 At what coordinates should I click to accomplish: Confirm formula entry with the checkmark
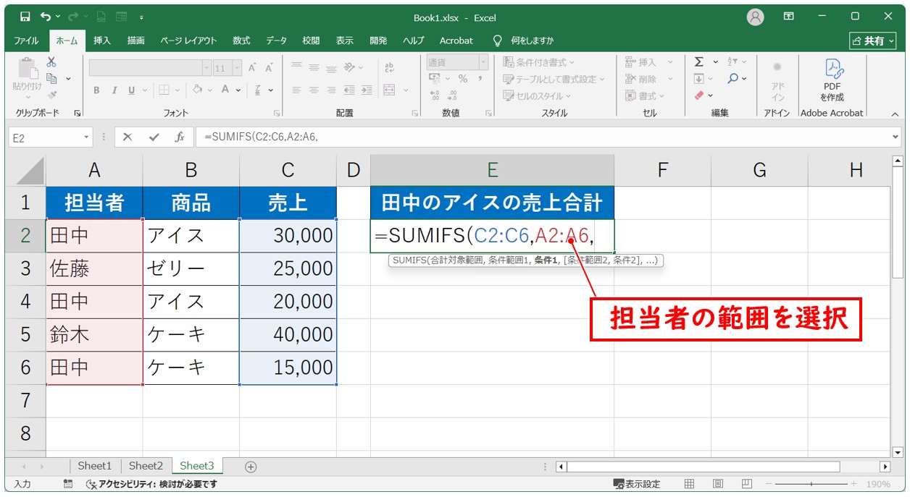pos(153,137)
